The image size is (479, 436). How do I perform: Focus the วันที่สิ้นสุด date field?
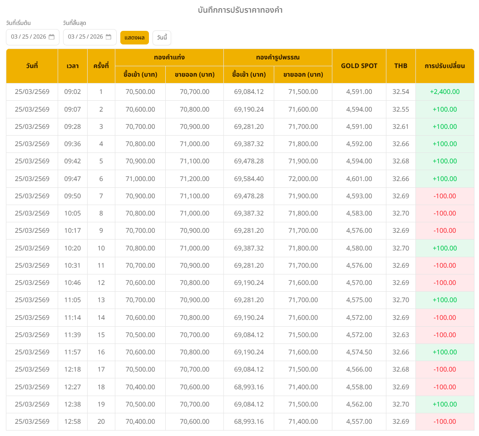[85, 37]
